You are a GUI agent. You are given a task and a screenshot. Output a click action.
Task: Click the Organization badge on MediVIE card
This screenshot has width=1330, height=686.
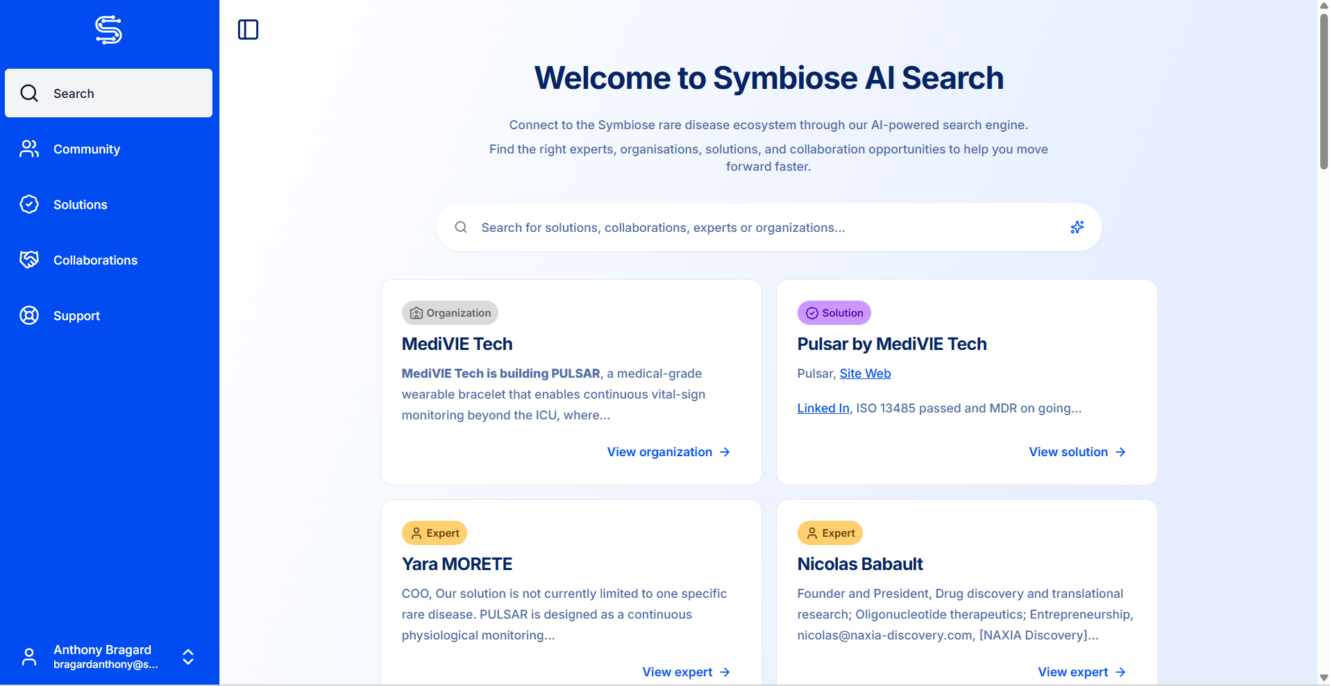[450, 313]
